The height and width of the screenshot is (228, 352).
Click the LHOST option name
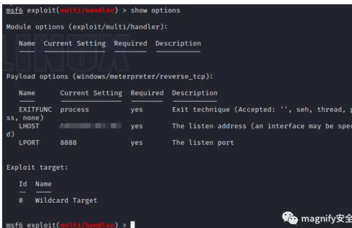29,126
